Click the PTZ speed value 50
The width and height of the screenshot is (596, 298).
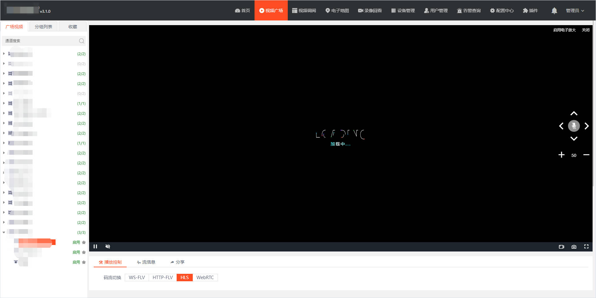(574, 155)
